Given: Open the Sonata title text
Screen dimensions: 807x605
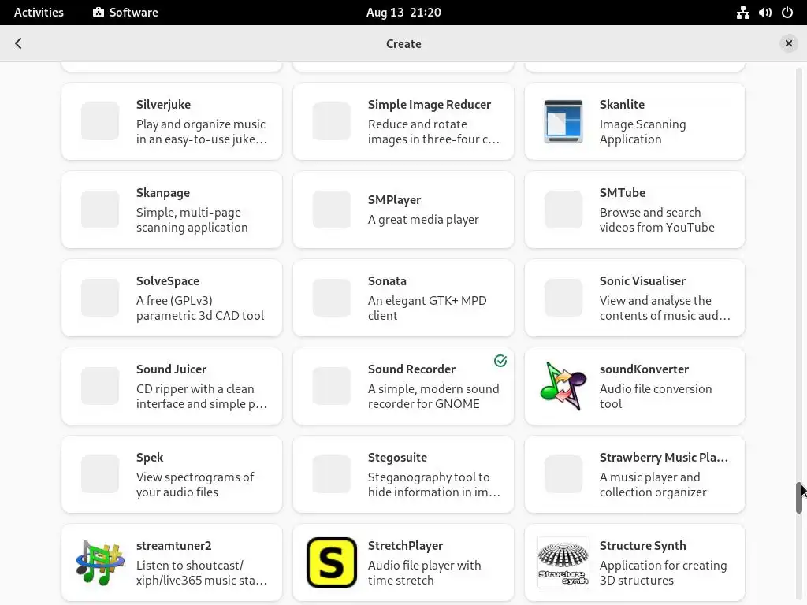Looking at the screenshot, I should [387, 281].
